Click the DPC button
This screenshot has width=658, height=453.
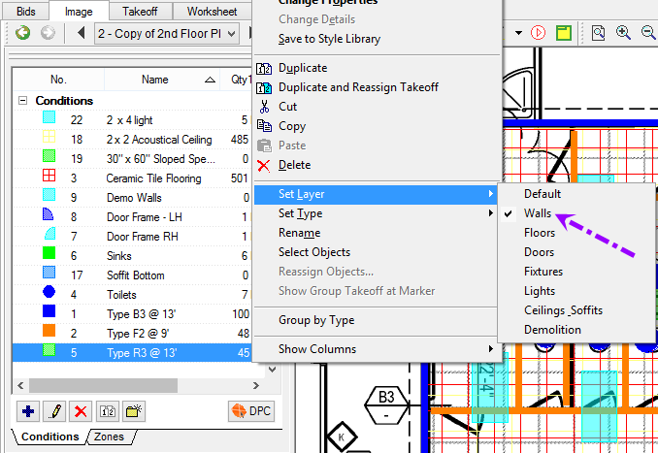pyautogui.click(x=251, y=411)
